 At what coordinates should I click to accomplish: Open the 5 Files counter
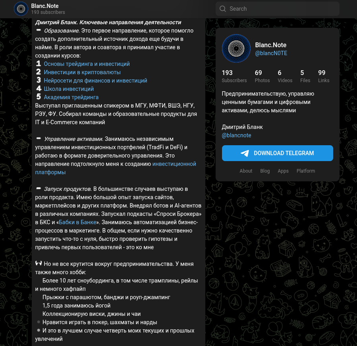[305, 76]
